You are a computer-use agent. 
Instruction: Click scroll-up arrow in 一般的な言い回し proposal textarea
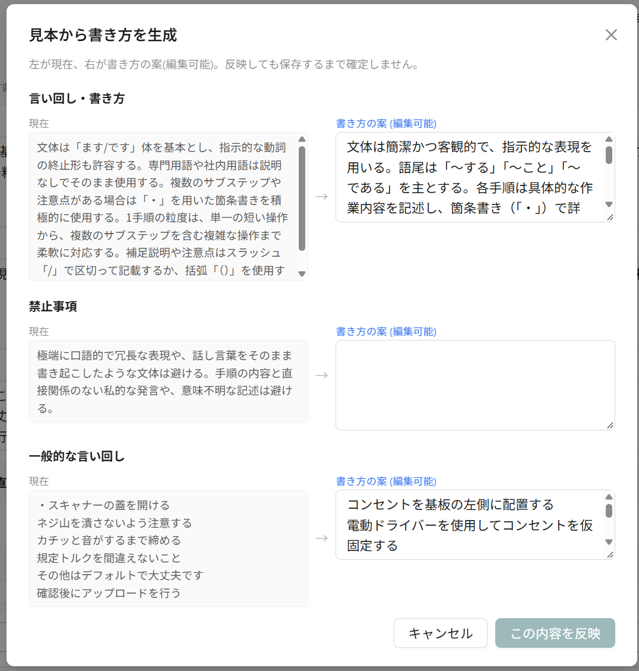point(609,497)
